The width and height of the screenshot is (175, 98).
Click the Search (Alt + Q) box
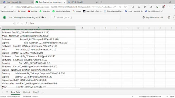[x=85, y=18]
